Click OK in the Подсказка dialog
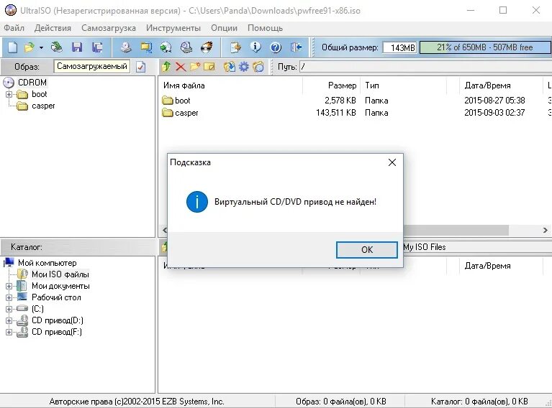This screenshot has height=408, width=552. [367, 249]
